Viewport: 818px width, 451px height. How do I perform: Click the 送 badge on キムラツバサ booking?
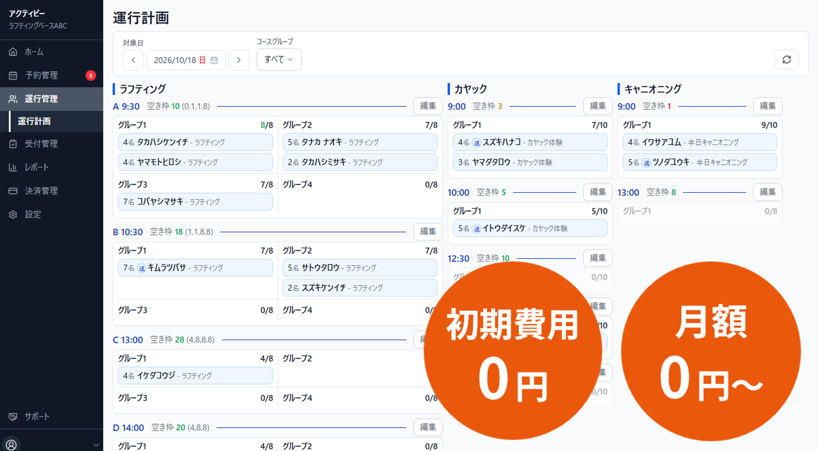point(142,268)
